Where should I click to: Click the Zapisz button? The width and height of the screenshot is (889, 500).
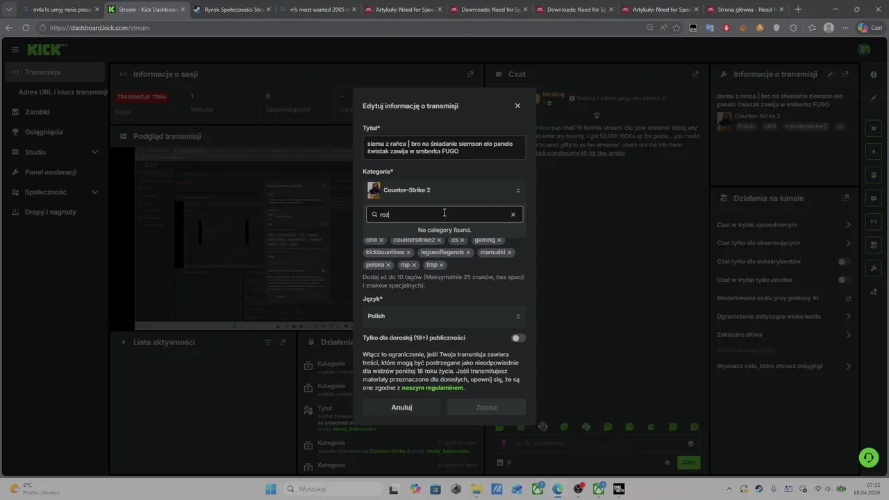(486, 408)
